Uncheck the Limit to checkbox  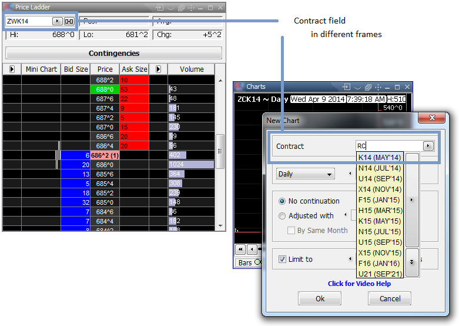pyautogui.click(x=283, y=260)
